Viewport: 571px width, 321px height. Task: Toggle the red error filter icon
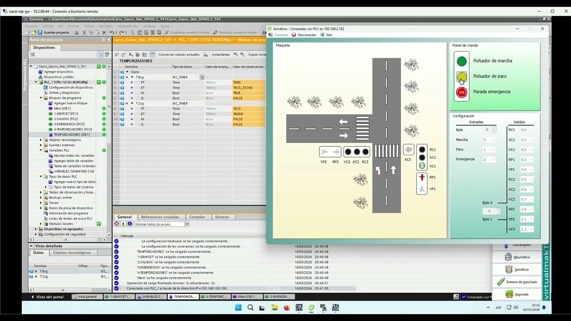click(x=116, y=224)
